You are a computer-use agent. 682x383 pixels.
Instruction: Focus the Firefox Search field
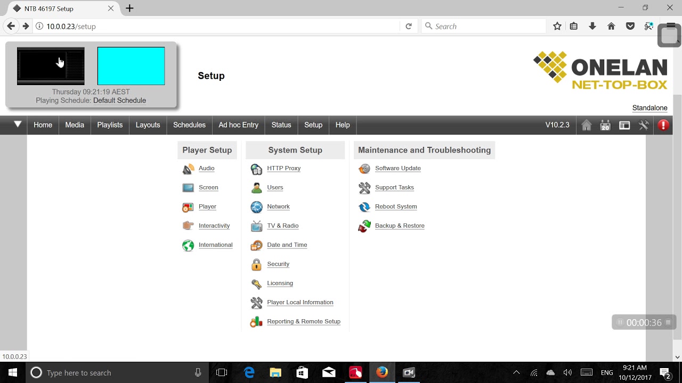pos(484,26)
